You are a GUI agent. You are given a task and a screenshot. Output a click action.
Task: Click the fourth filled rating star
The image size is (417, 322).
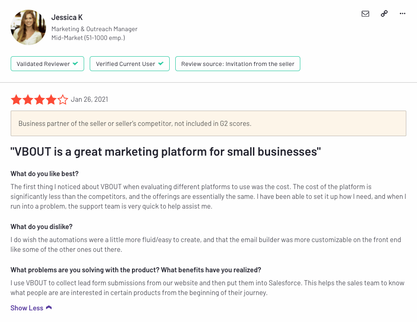click(x=51, y=99)
